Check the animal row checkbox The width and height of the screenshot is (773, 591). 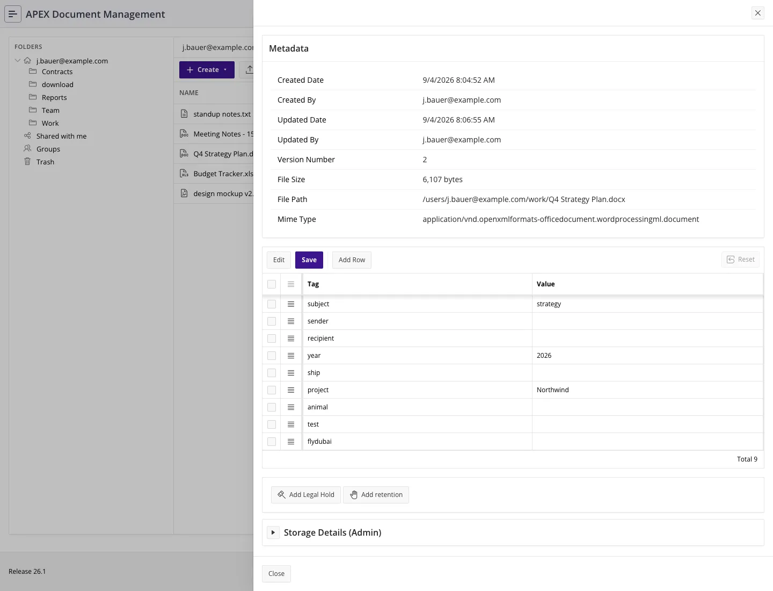point(272,407)
